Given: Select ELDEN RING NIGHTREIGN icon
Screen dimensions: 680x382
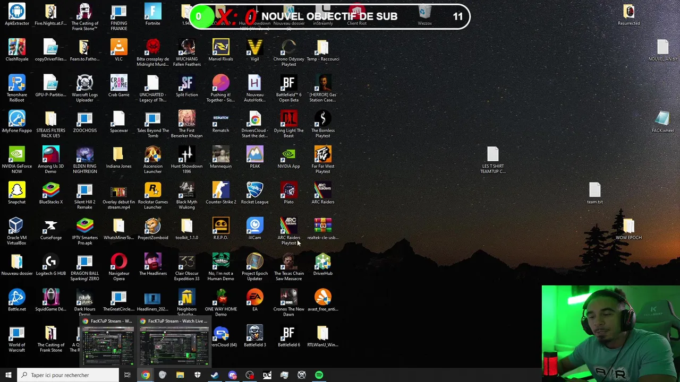Looking at the screenshot, I should [85, 159].
